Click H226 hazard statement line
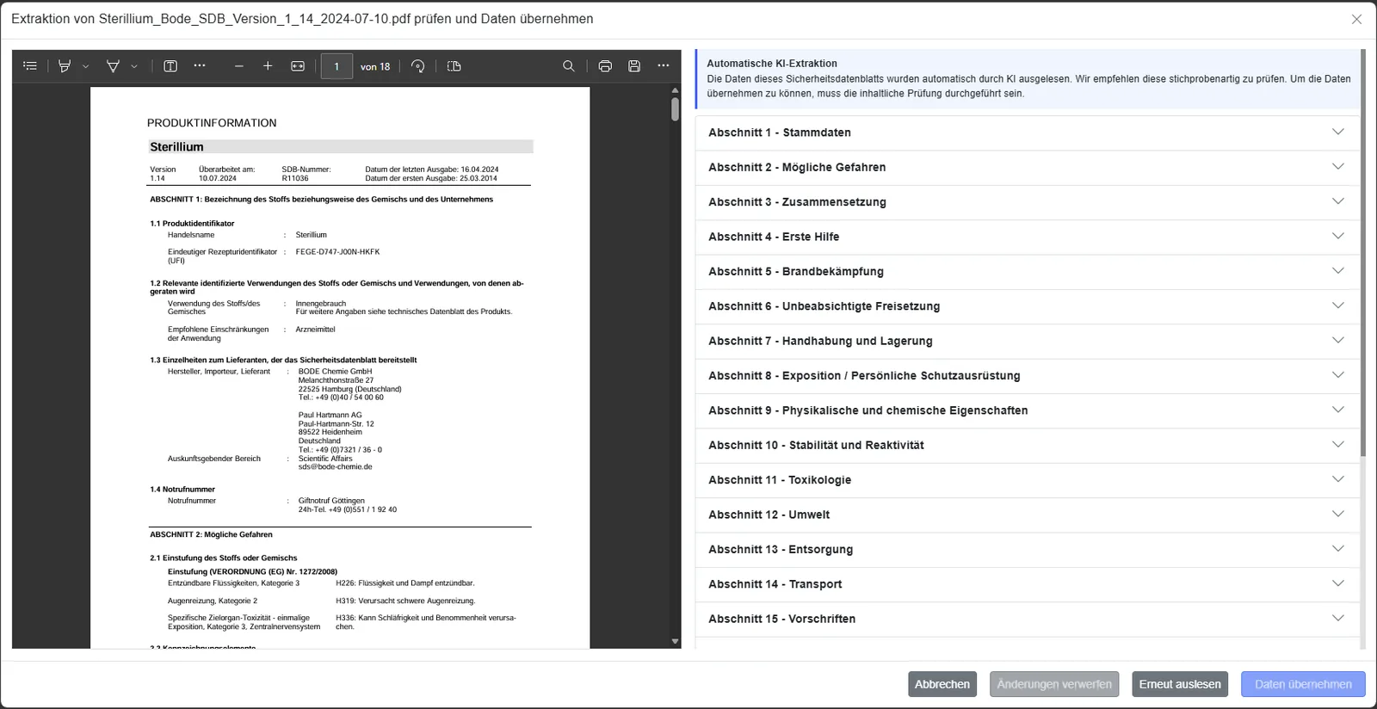 (x=404, y=583)
